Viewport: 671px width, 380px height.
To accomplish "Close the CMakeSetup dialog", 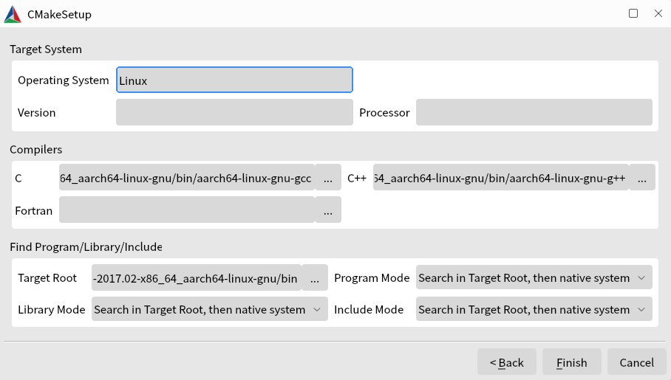I will click(658, 13).
